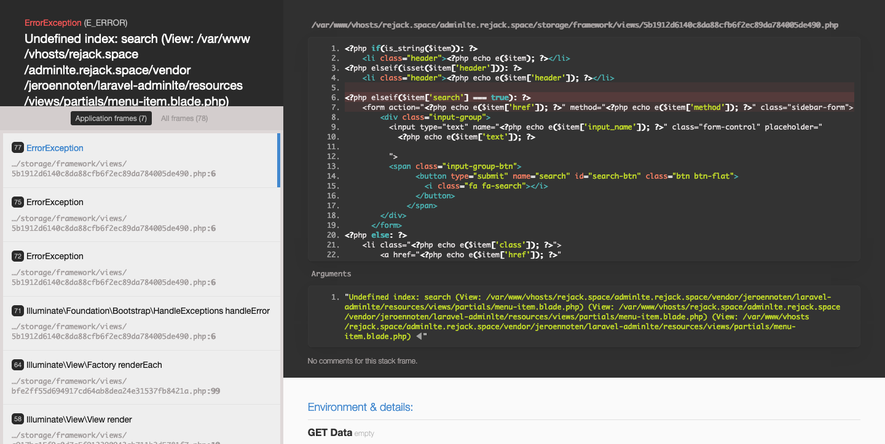Switch to Application frames (7) tab
885x444 pixels.
[111, 119]
